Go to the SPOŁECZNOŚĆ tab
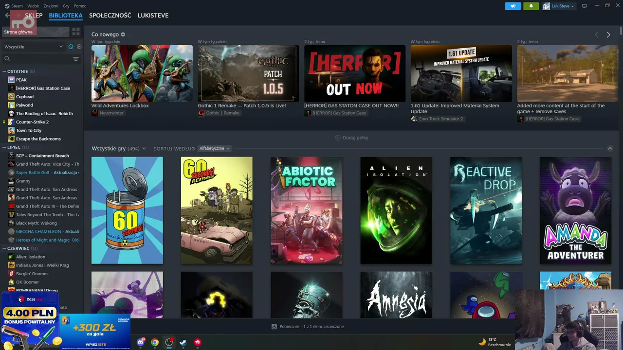Viewport: 623px width, 350px height. [x=110, y=16]
